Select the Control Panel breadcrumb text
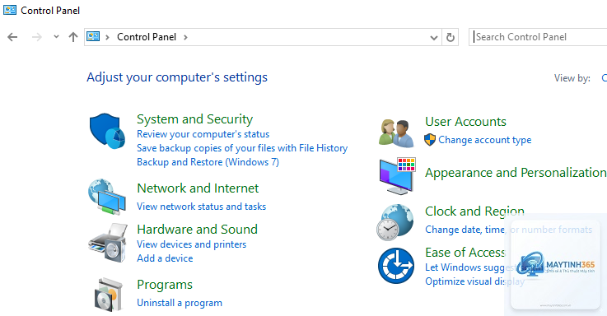 click(147, 37)
